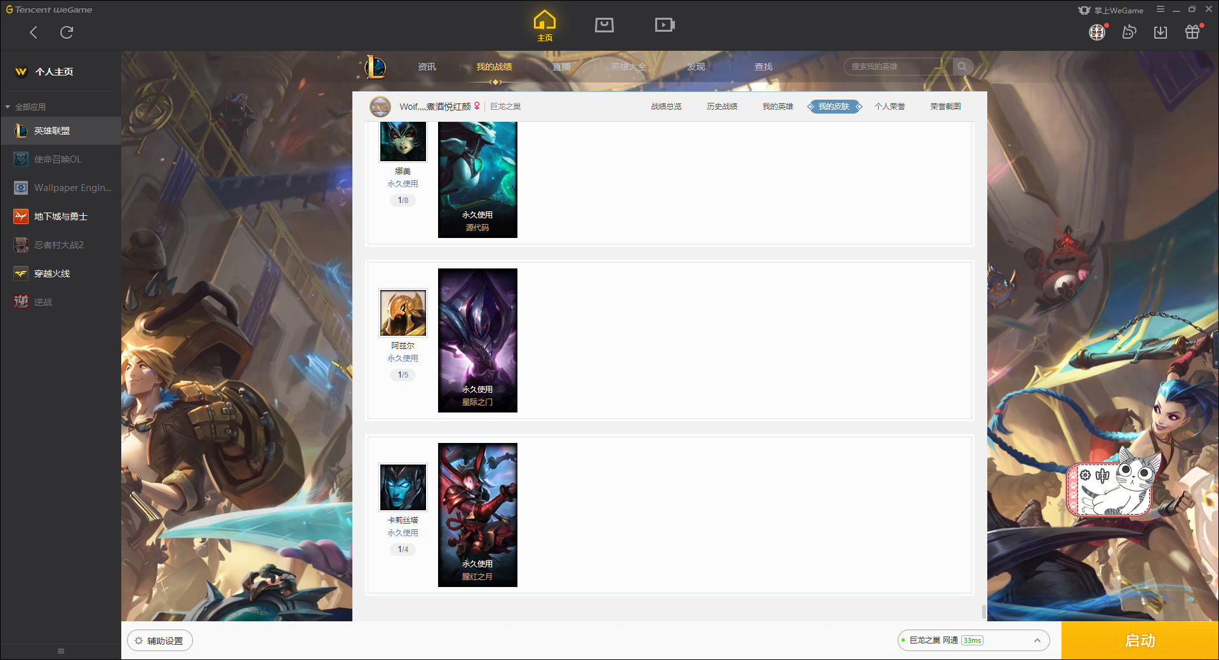The height and width of the screenshot is (660, 1219).
Task: Click the 1/8 skin count badge
Action: tap(403, 201)
